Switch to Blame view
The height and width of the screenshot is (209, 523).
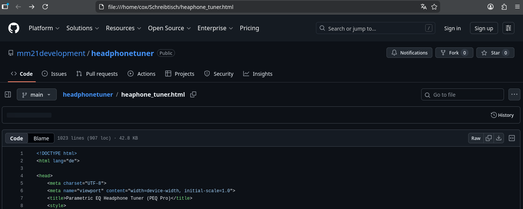coord(41,138)
